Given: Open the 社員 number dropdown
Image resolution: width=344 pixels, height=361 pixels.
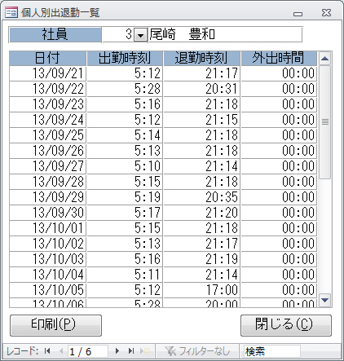Looking at the screenshot, I should click(x=141, y=35).
